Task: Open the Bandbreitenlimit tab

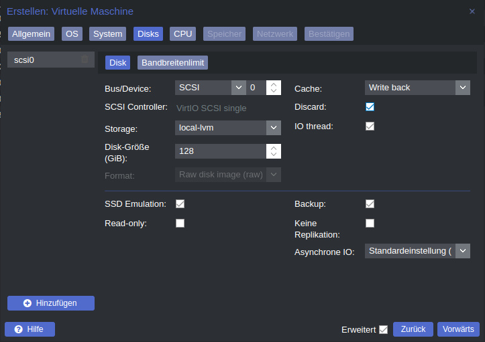Action: click(172, 63)
